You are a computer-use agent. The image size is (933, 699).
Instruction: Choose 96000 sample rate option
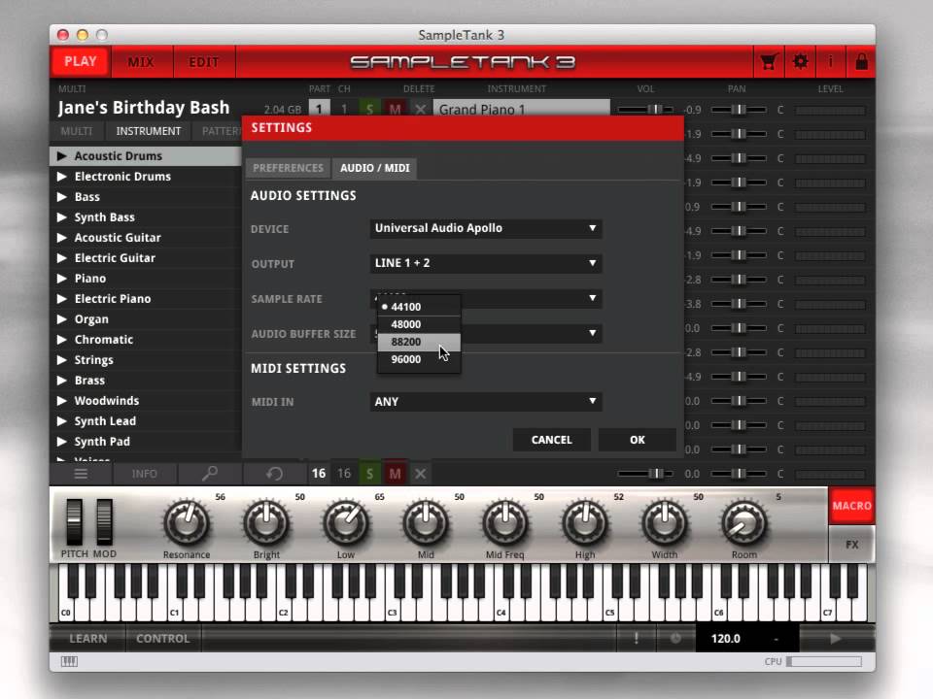pyautogui.click(x=419, y=359)
